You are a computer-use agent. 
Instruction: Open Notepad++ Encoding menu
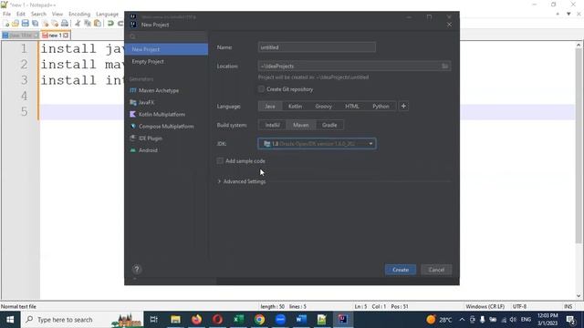pos(79,15)
